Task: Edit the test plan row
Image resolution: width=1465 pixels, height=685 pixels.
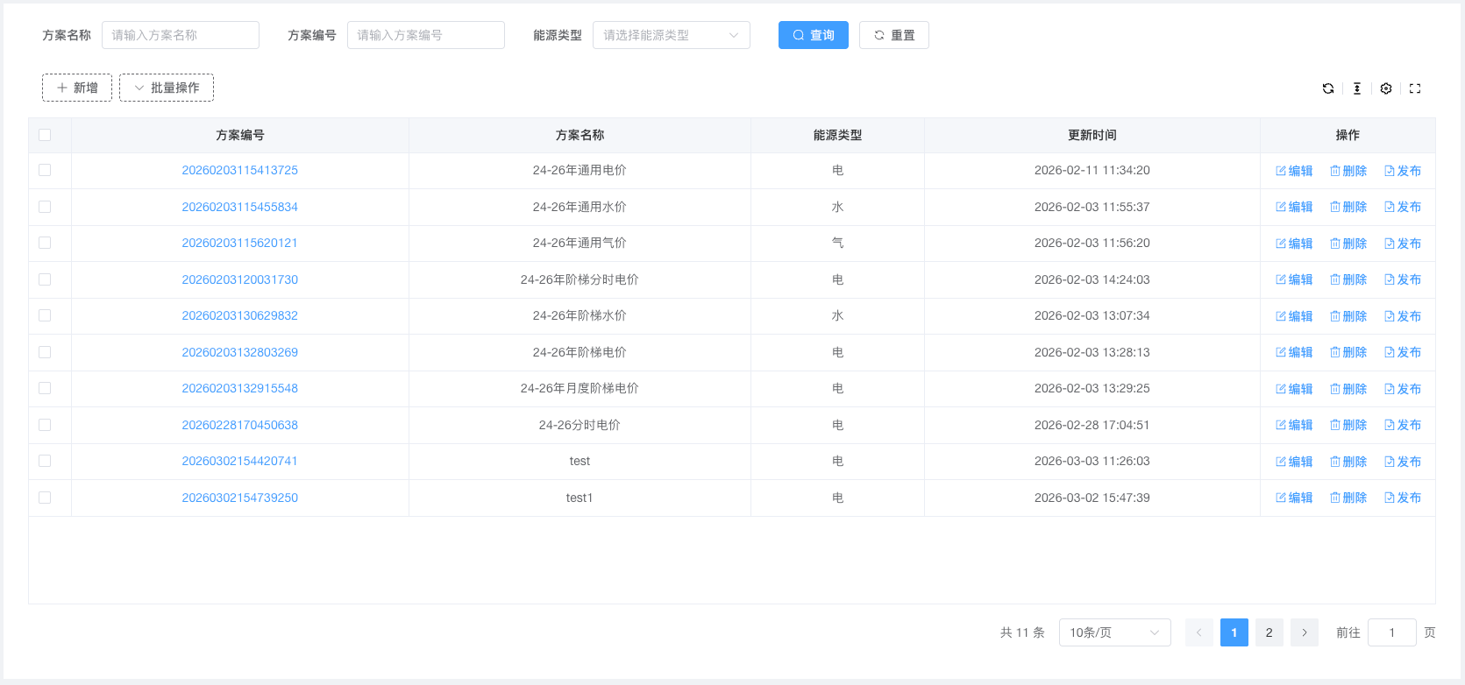Action: click(x=1294, y=462)
